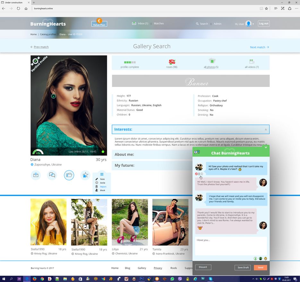Click the Inbox envelope icon in header

[x=134, y=23]
